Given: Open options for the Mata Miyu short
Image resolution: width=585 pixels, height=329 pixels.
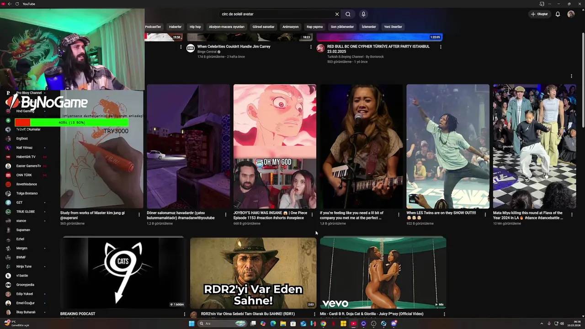Looking at the screenshot, I should click(571, 214).
